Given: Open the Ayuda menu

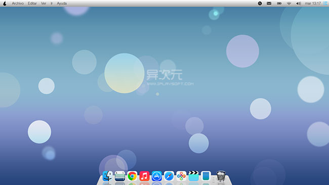Looking at the screenshot, I should pyautogui.click(x=62, y=4).
